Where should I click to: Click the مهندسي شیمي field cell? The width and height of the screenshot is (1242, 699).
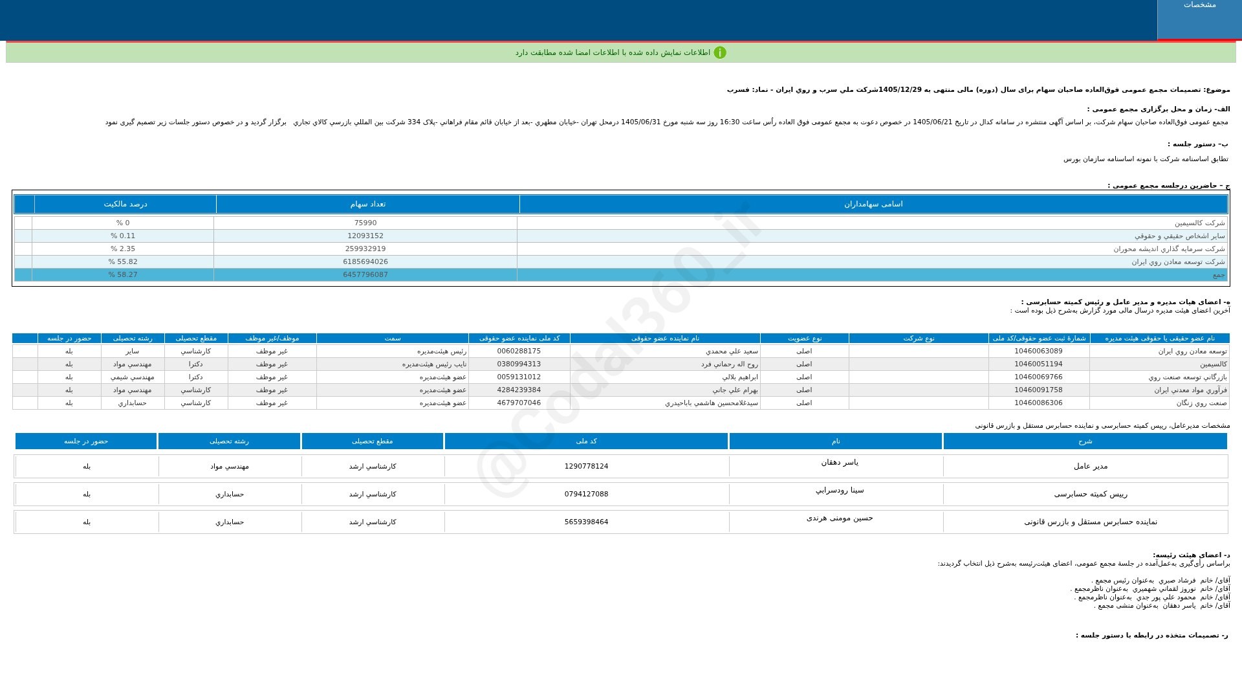[x=133, y=377]
